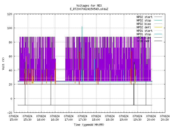Click the y-axis tick value 60

10,56
